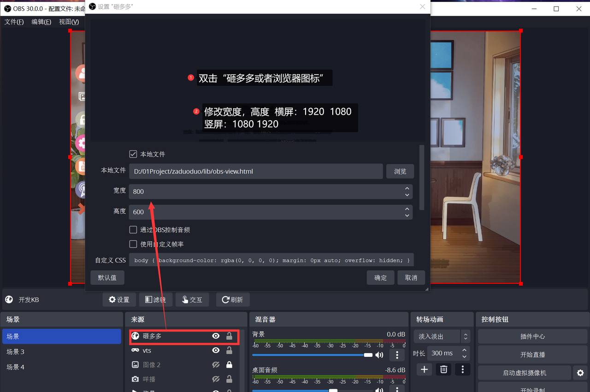This screenshot has width=590, height=392.
Task: Click the 自定义 CSS text field
Action: (271, 260)
